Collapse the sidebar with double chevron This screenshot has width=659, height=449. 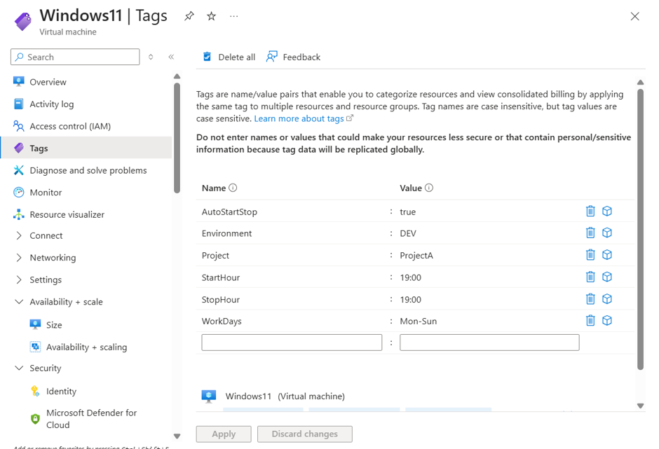(x=171, y=57)
